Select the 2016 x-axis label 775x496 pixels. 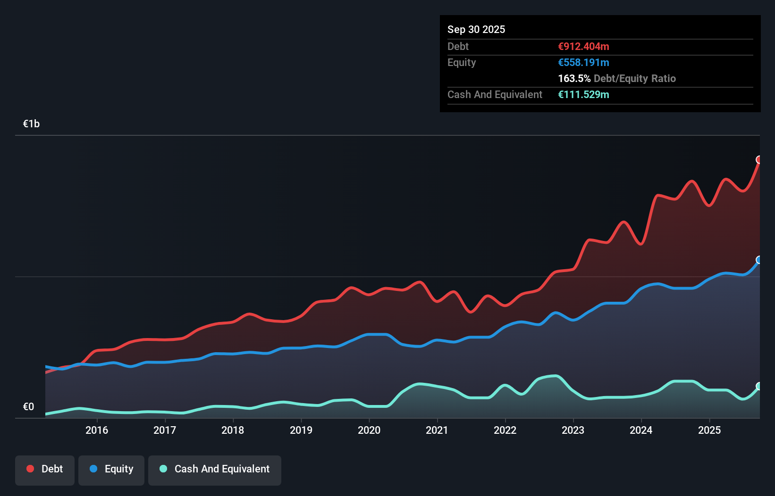point(97,430)
